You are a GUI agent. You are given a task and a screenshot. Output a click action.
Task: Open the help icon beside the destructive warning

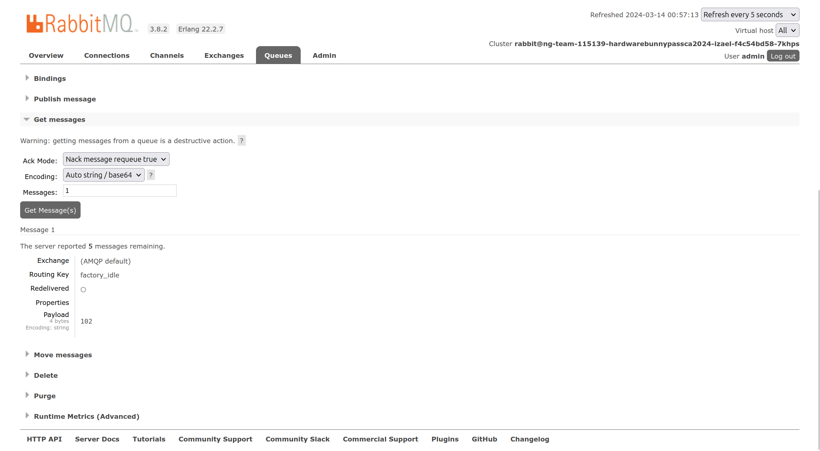(242, 141)
